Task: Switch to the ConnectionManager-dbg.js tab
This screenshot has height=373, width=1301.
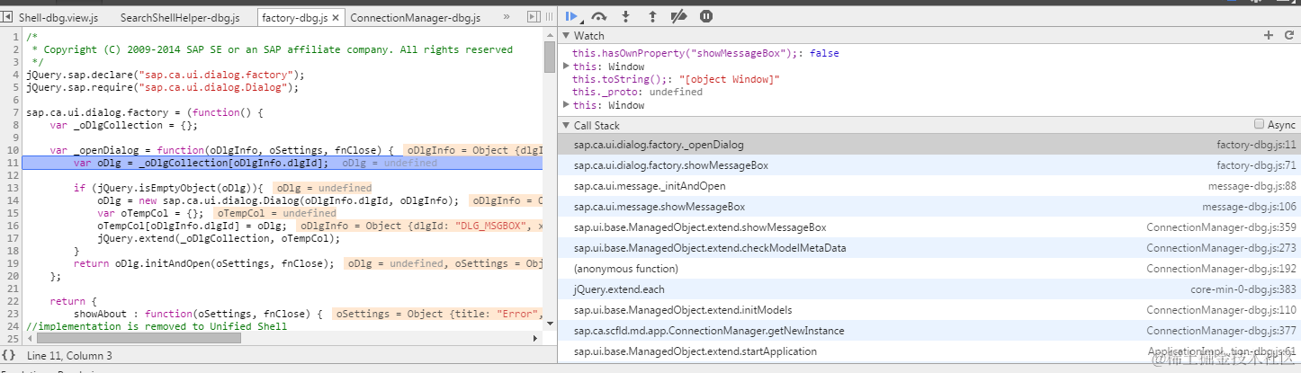Action: [415, 17]
